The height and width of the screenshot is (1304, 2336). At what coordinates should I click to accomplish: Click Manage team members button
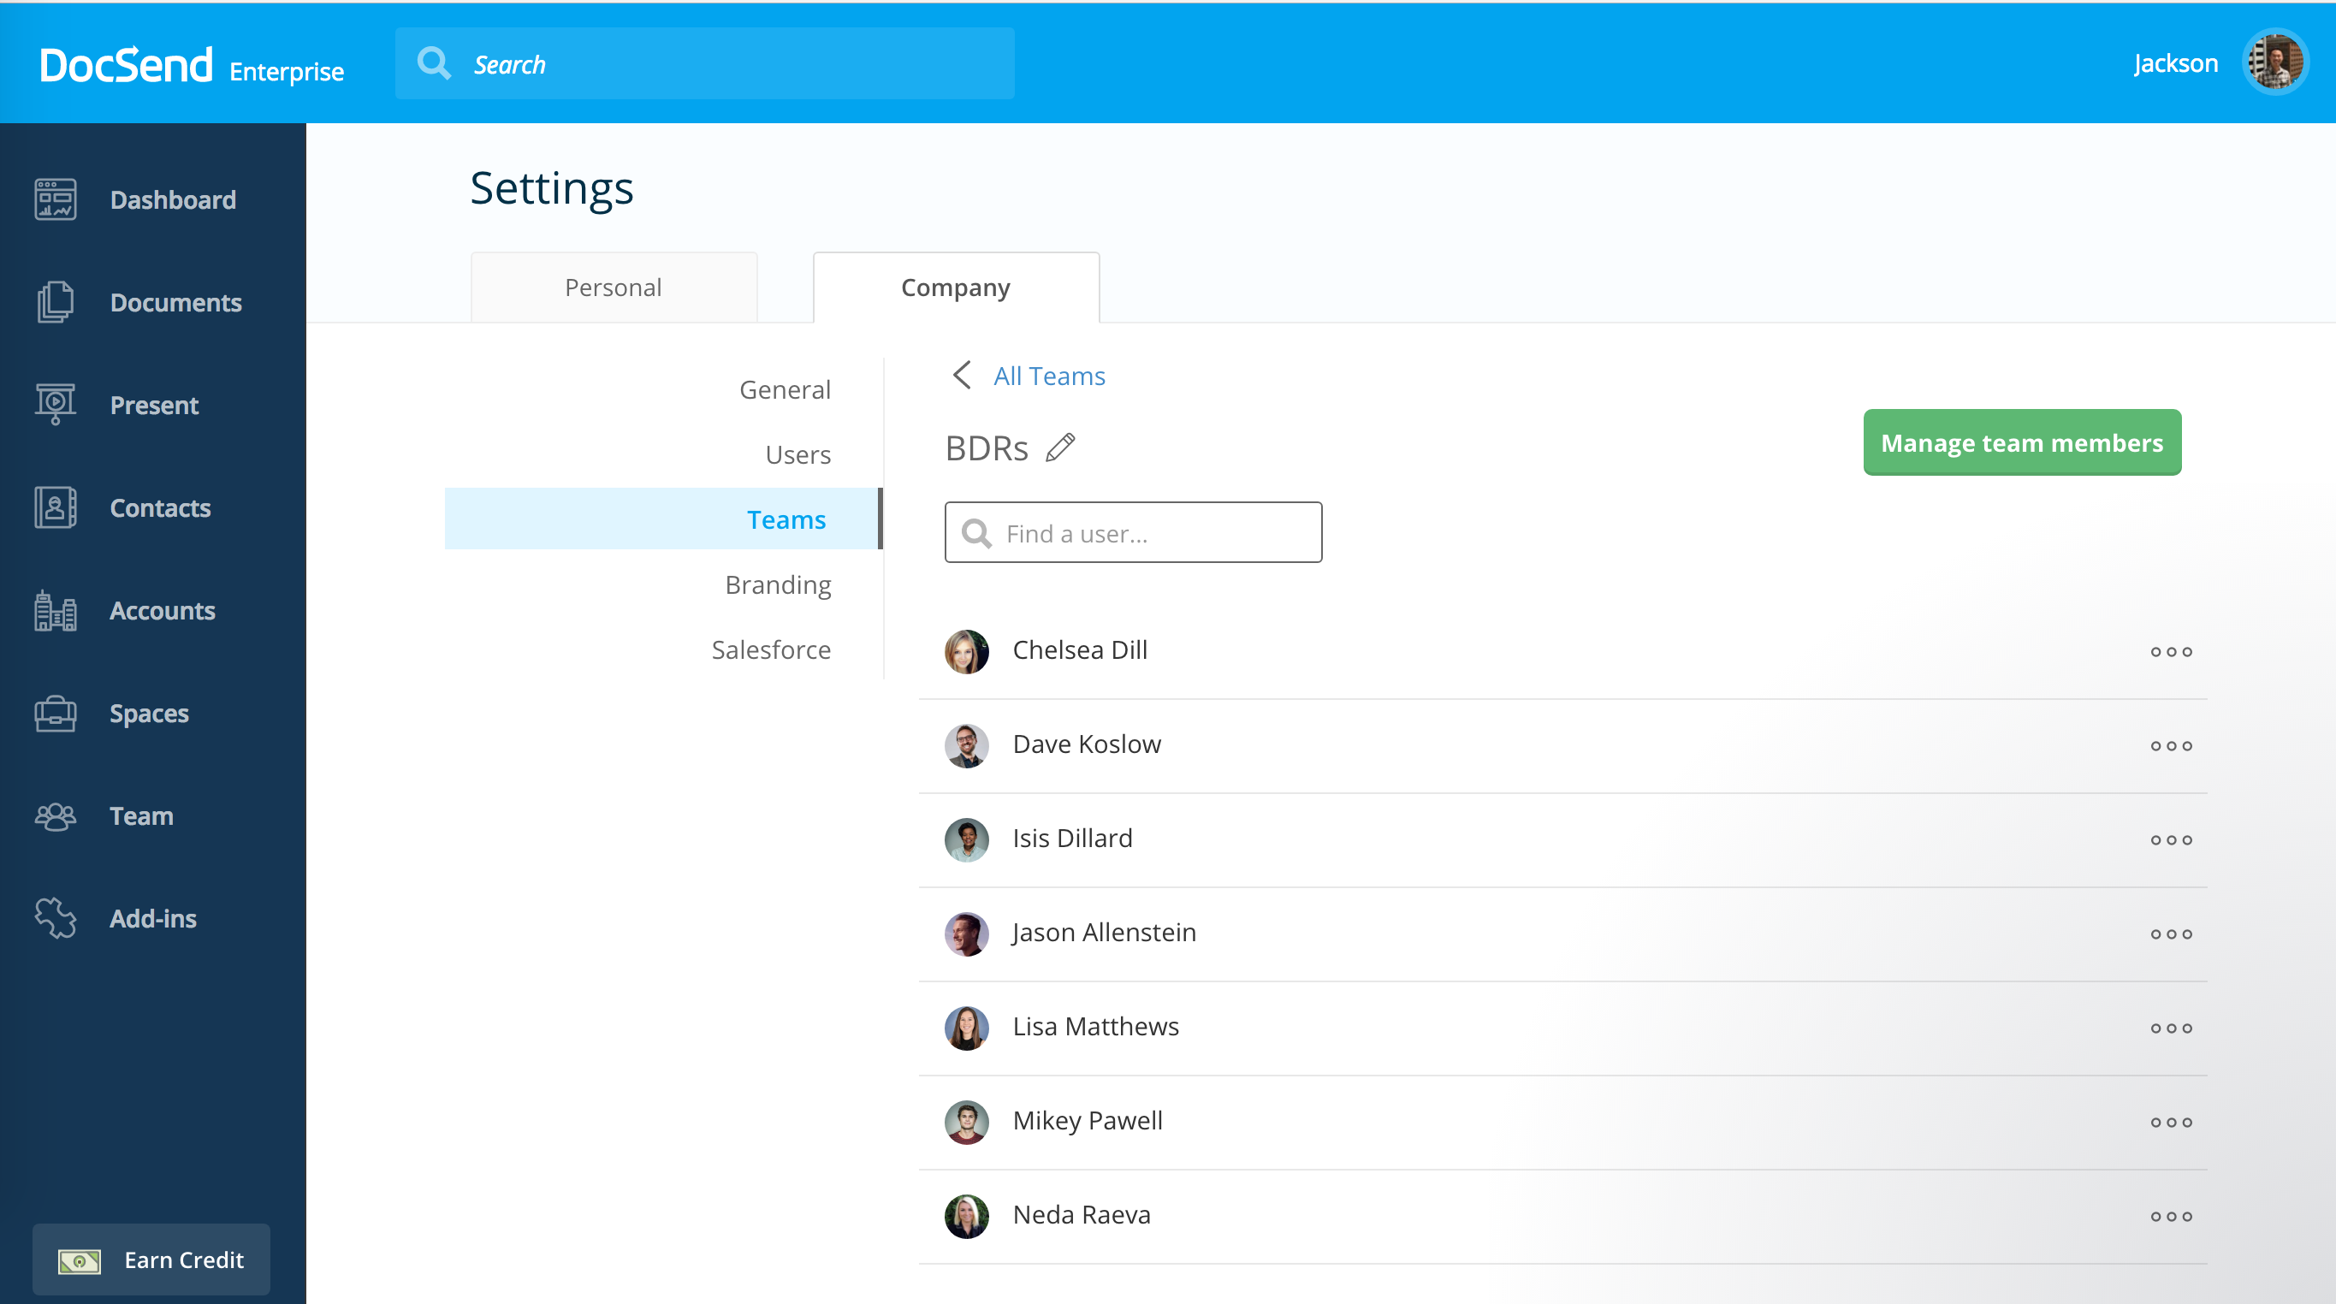2021,442
